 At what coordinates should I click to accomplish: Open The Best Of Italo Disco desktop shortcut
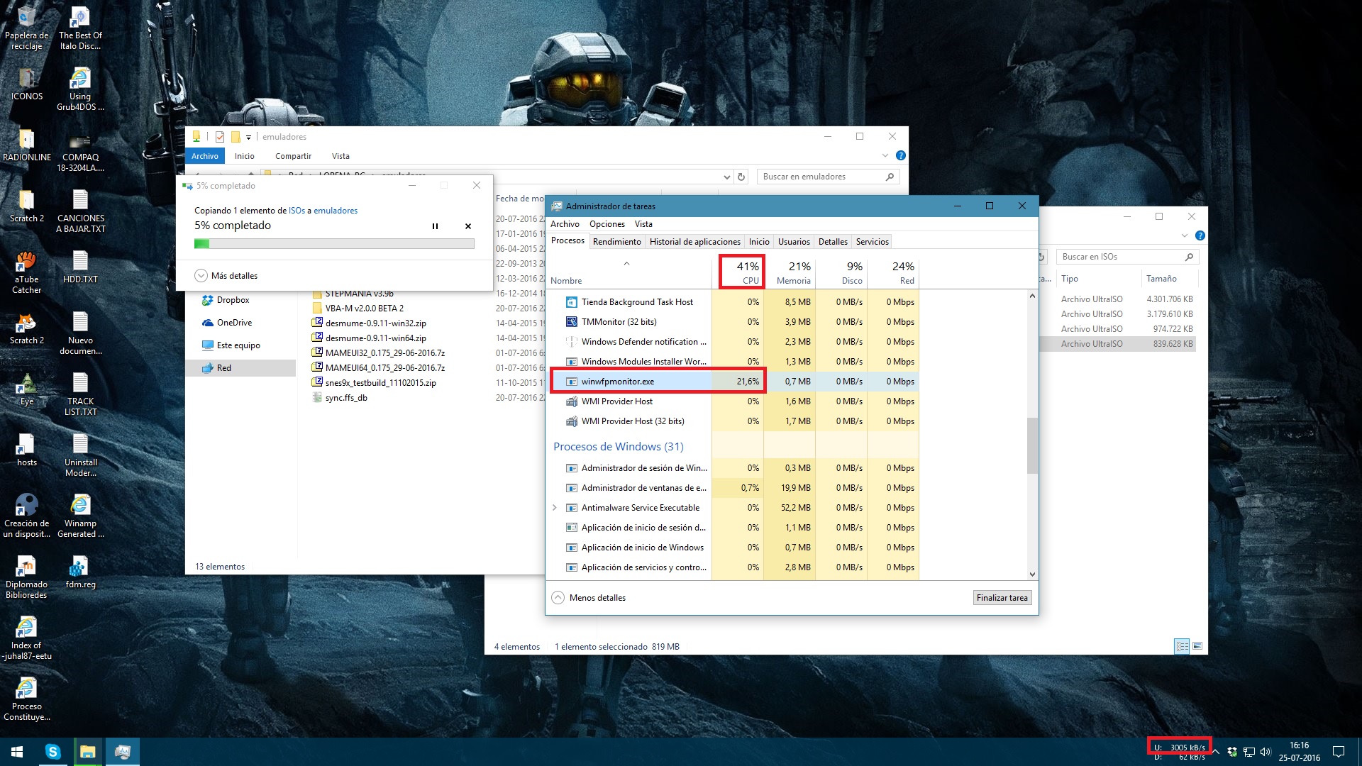click(x=80, y=28)
